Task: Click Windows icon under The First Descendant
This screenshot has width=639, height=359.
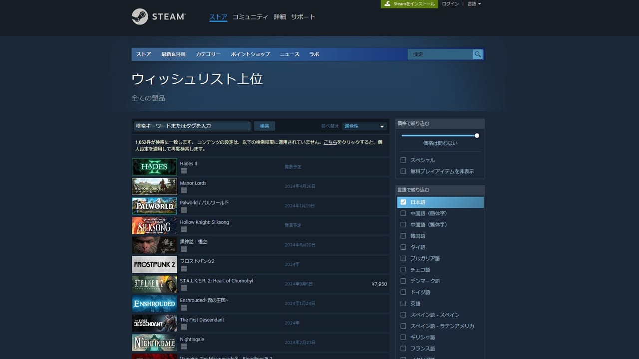Action: (x=184, y=327)
